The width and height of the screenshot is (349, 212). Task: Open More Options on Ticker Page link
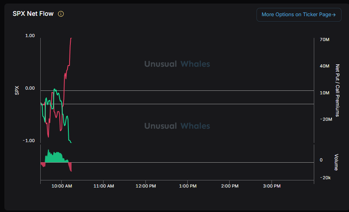click(299, 15)
